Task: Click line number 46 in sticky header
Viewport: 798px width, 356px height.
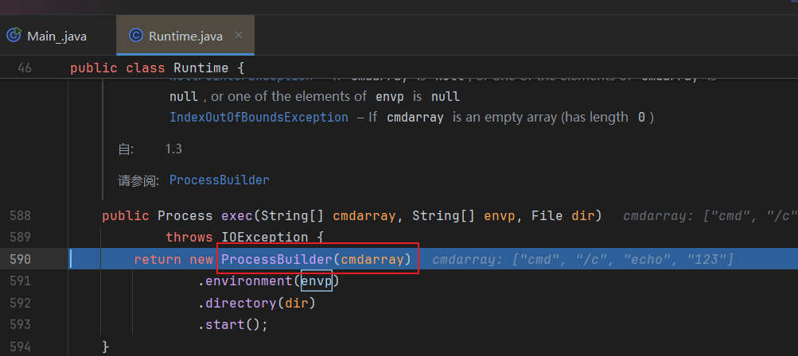Action: tap(24, 68)
